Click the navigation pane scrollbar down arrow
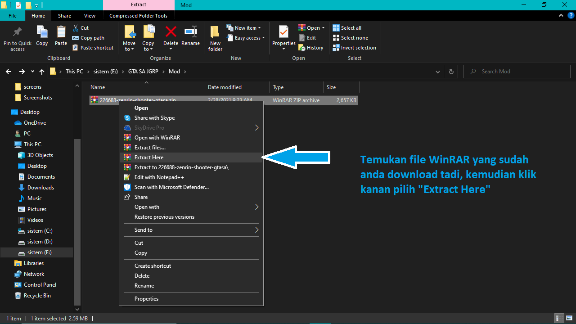The height and width of the screenshot is (324, 576). [x=77, y=310]
